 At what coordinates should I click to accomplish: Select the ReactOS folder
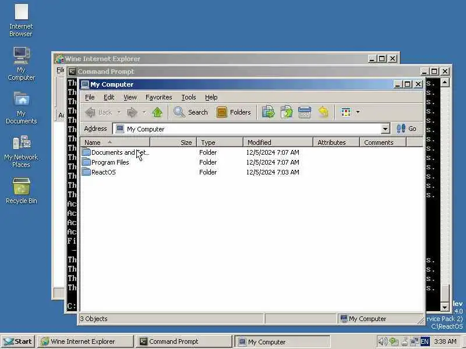(98, 172)
